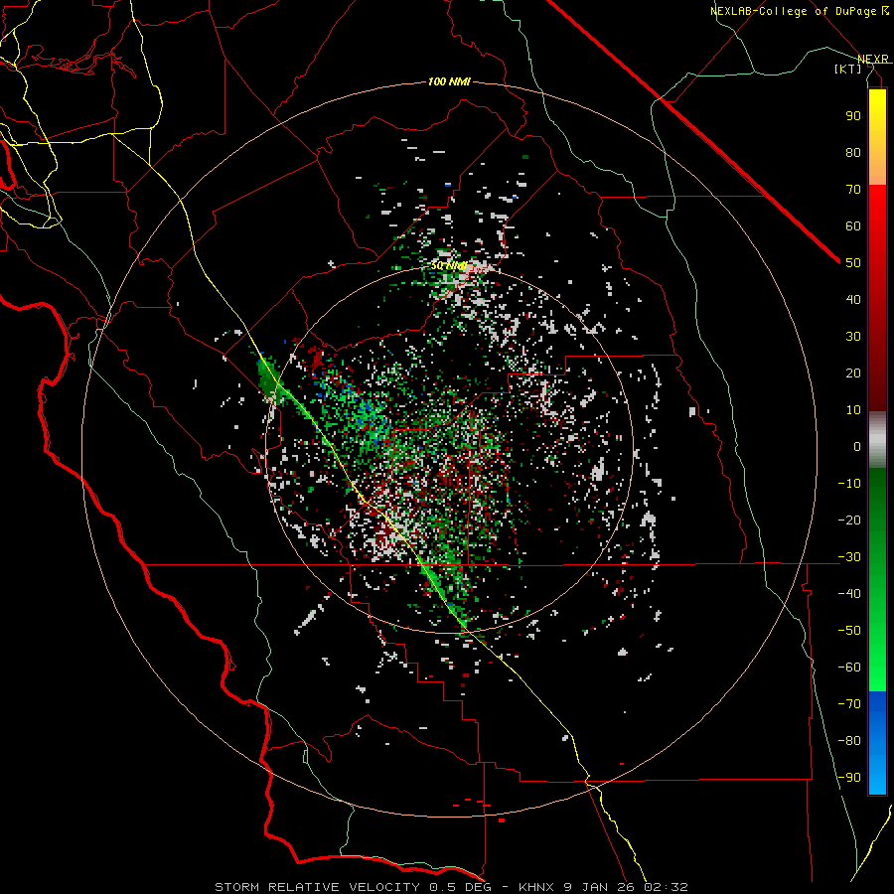
Task: Click the 70 value on velocity scale
Action: [853, 190]
